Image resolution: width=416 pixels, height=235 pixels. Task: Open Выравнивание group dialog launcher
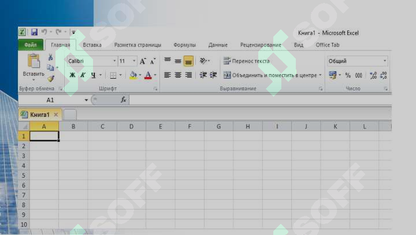click(x=321, y=89)
